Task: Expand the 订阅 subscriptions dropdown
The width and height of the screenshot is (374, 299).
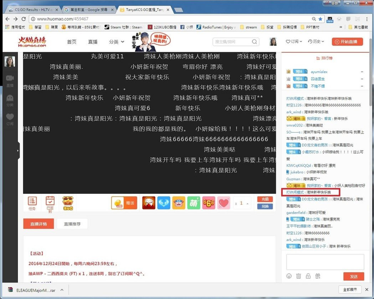Action: pos(294,42)
